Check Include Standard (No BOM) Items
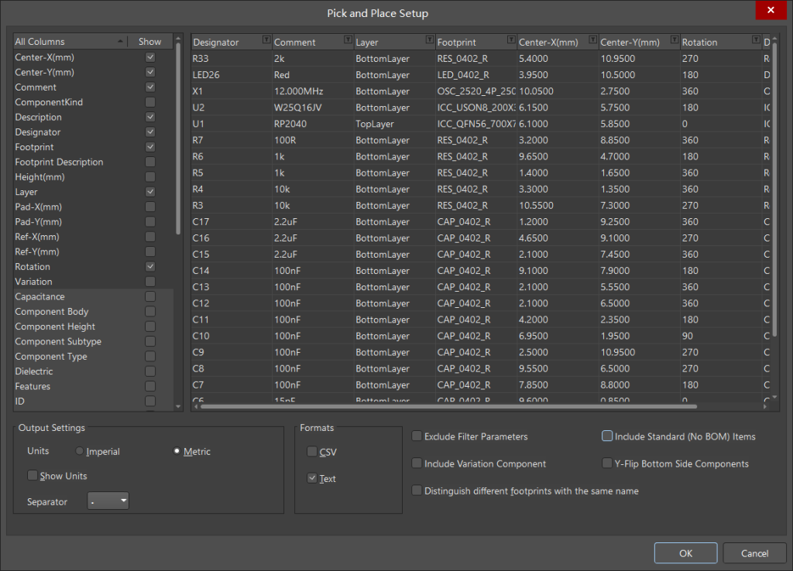Image resolution: width=793 pixels, height=571 pixels. (x=607, y=436)
